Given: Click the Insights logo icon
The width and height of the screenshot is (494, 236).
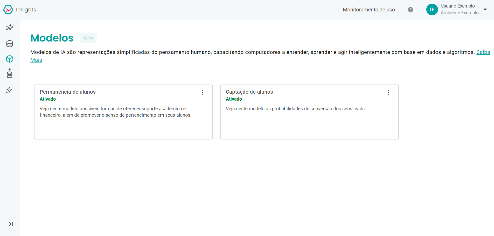Looking at the screenshot, I should tap(8, 10).
